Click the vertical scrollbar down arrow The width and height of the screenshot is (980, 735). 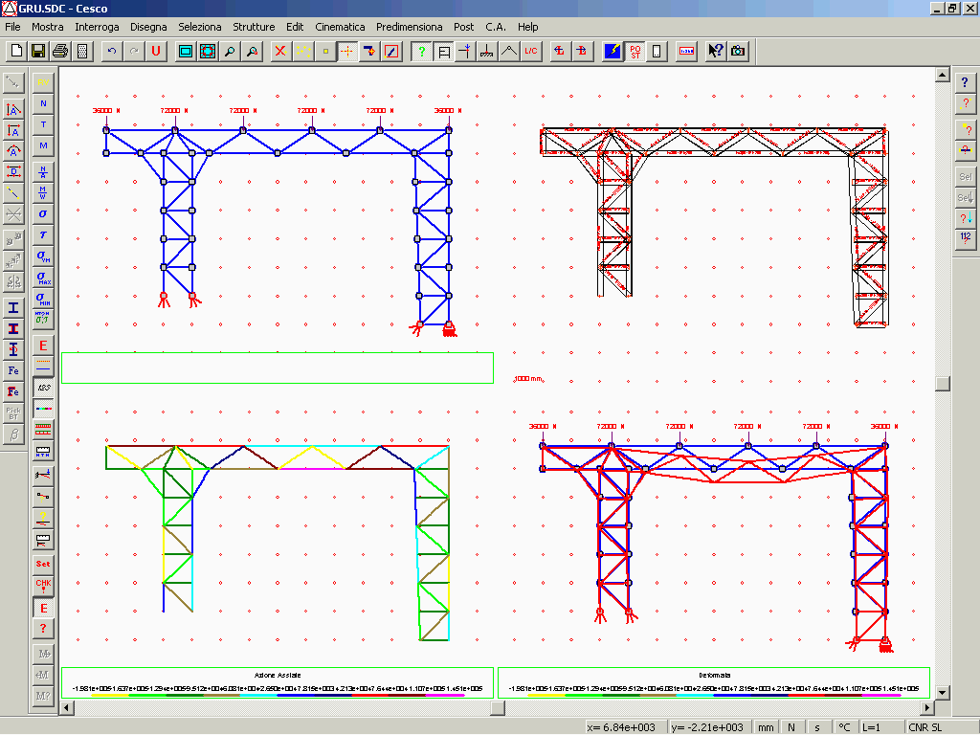point(943,692)
